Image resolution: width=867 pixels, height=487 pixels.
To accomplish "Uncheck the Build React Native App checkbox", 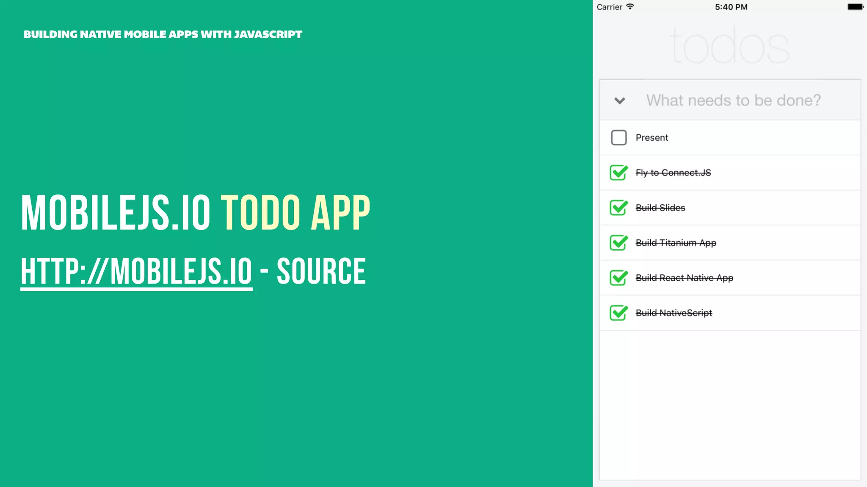I will (x=618, y=278).
